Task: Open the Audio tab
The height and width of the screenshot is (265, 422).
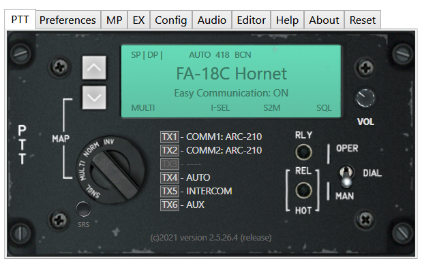Action: (212, 20)
